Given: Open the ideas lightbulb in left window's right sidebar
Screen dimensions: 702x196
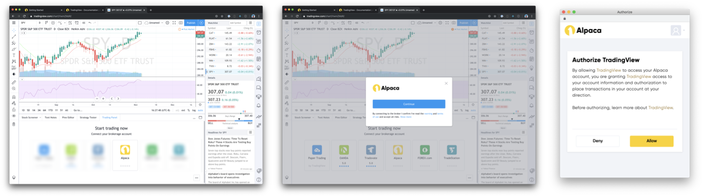Looking at the screenshot, I should coord(258,67).
